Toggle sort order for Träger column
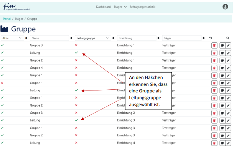 coord(203,38)
